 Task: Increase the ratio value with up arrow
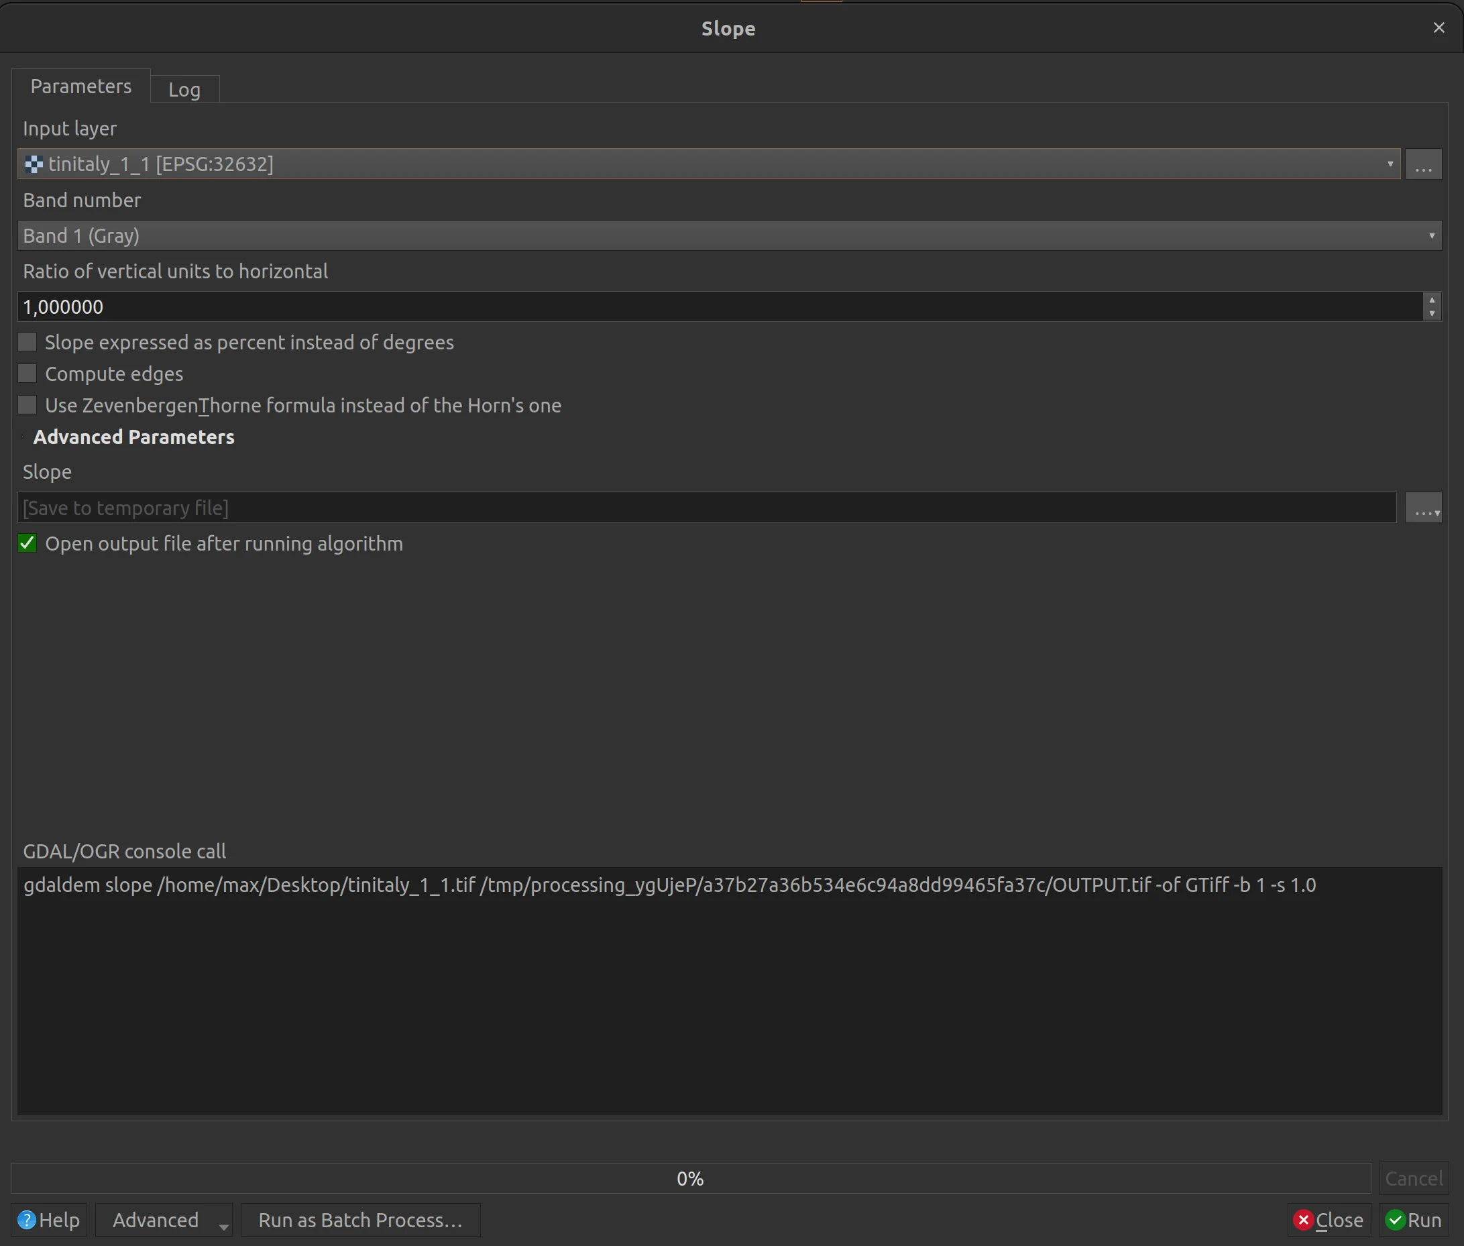[1432, 300]
